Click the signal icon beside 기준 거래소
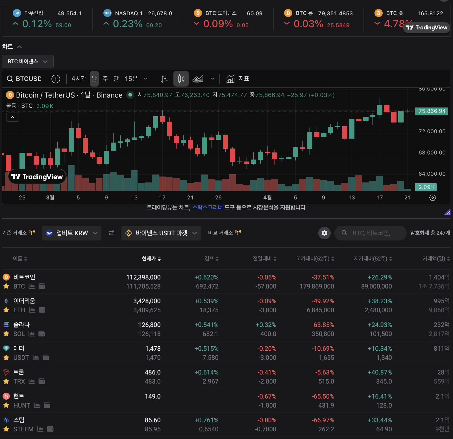The height and width of the screenshot is (439, 453). [x=32, y=233]
